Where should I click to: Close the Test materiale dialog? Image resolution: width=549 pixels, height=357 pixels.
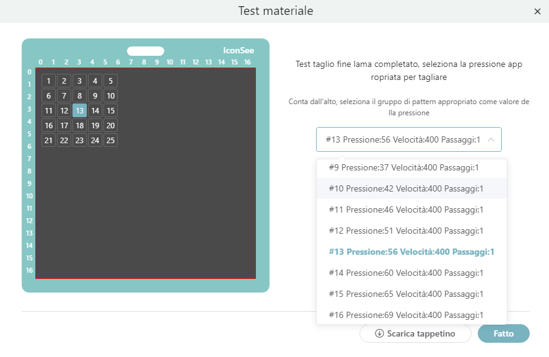click(x=537, y=11)
